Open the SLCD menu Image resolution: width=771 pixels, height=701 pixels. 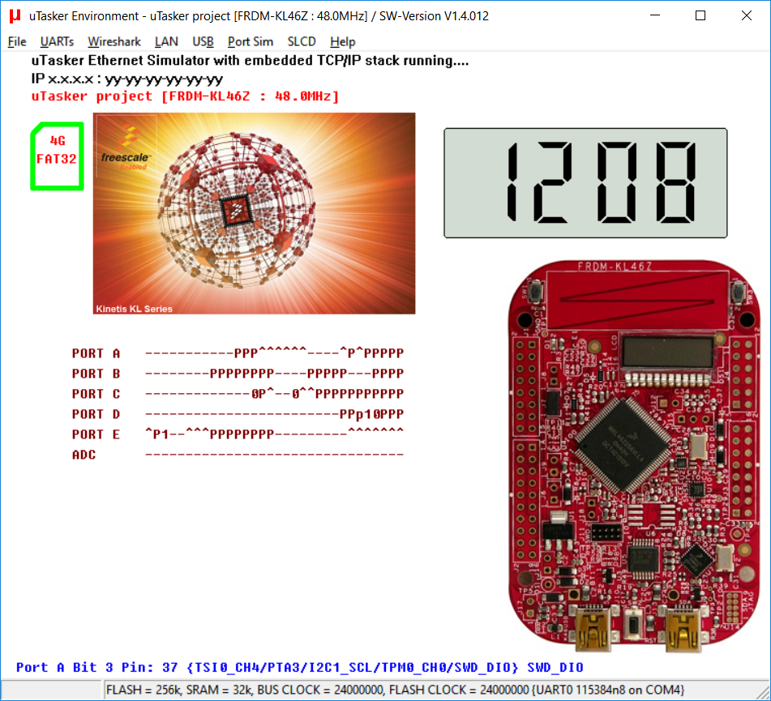click(302, 42)
